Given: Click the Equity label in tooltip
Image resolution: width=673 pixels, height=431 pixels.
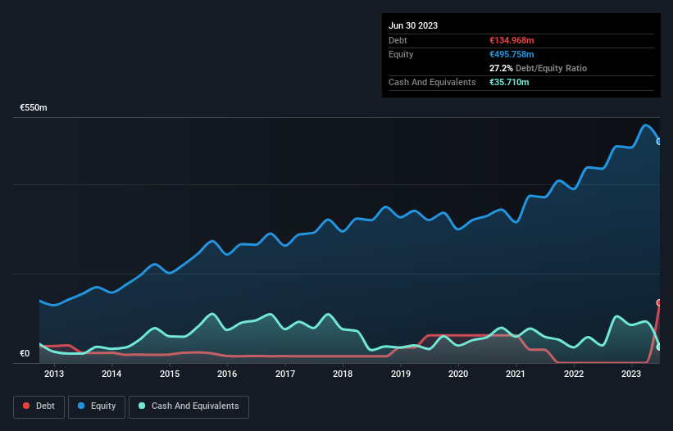Looking at the screenshot, I should click(401, 54).
